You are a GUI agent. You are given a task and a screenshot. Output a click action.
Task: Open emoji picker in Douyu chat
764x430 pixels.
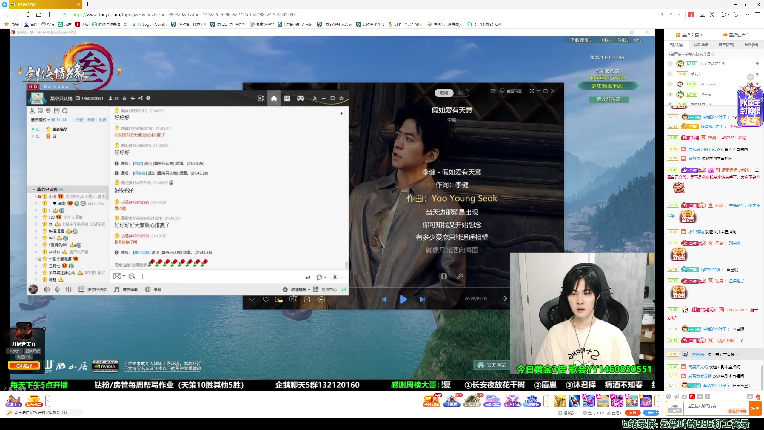pyautogui.click(x=669, y=397)
